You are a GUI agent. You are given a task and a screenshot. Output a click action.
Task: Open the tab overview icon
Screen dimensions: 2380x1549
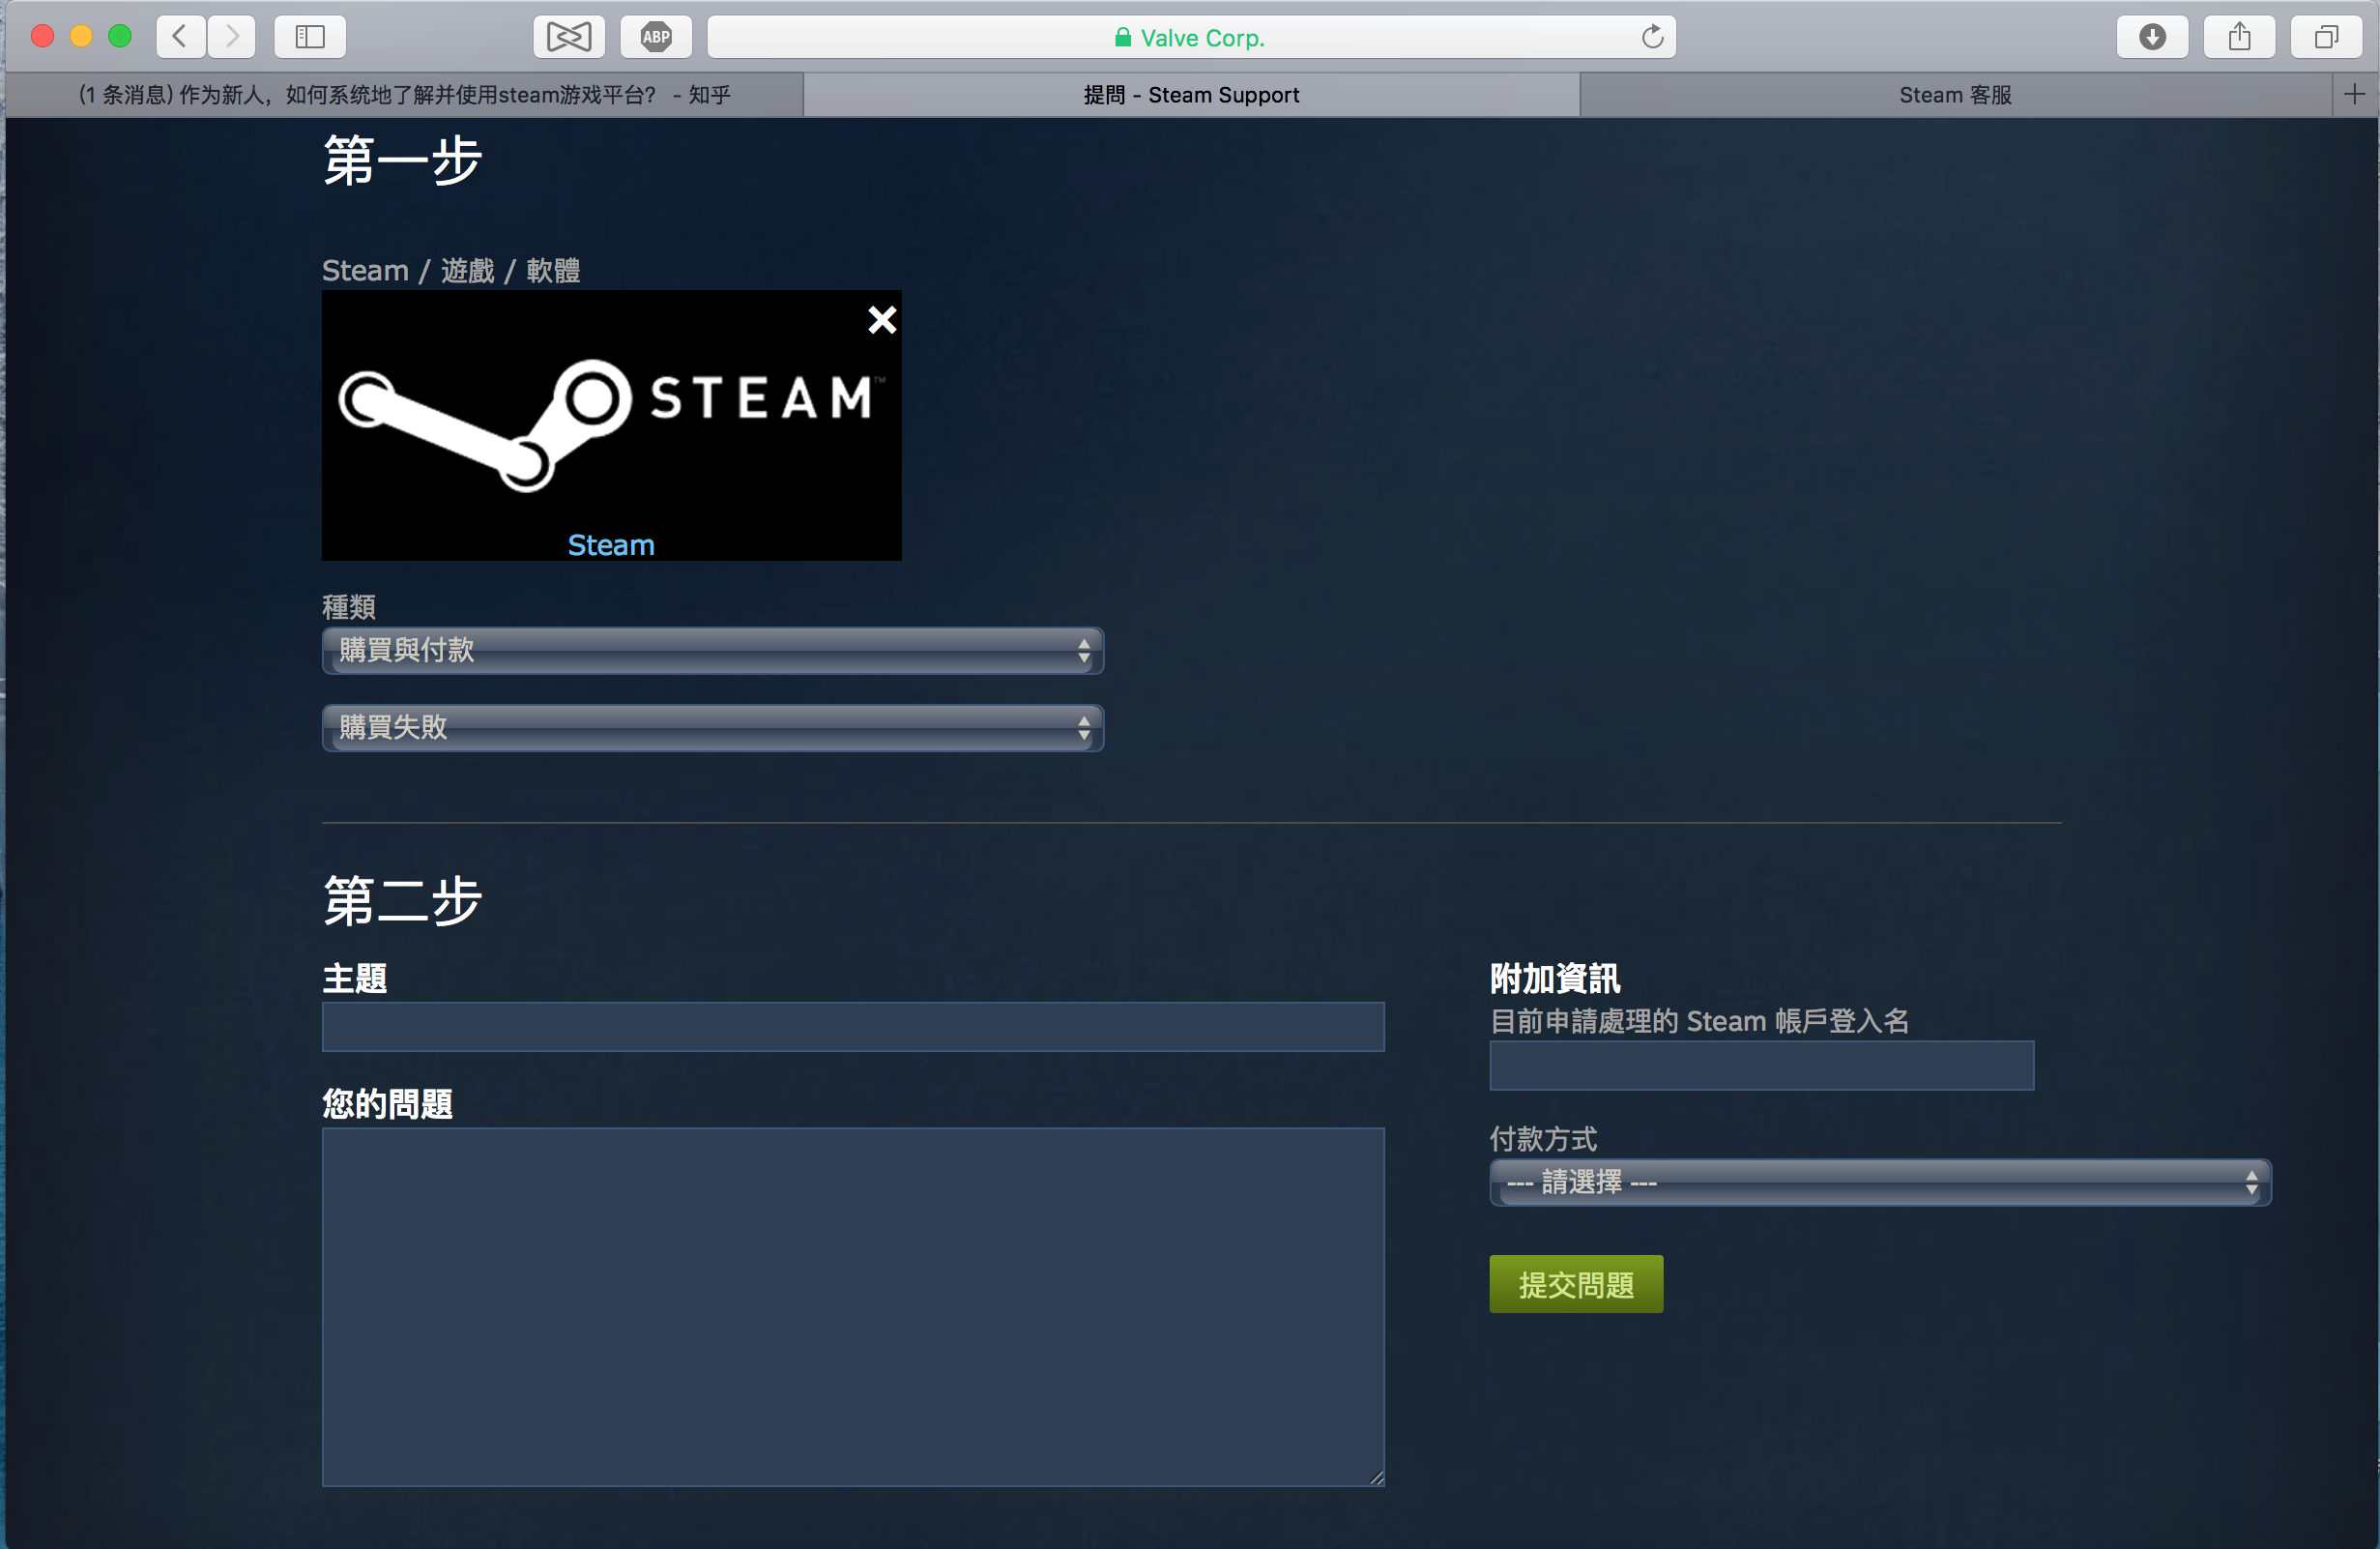pyautogui.click(x=2324, y=37)
